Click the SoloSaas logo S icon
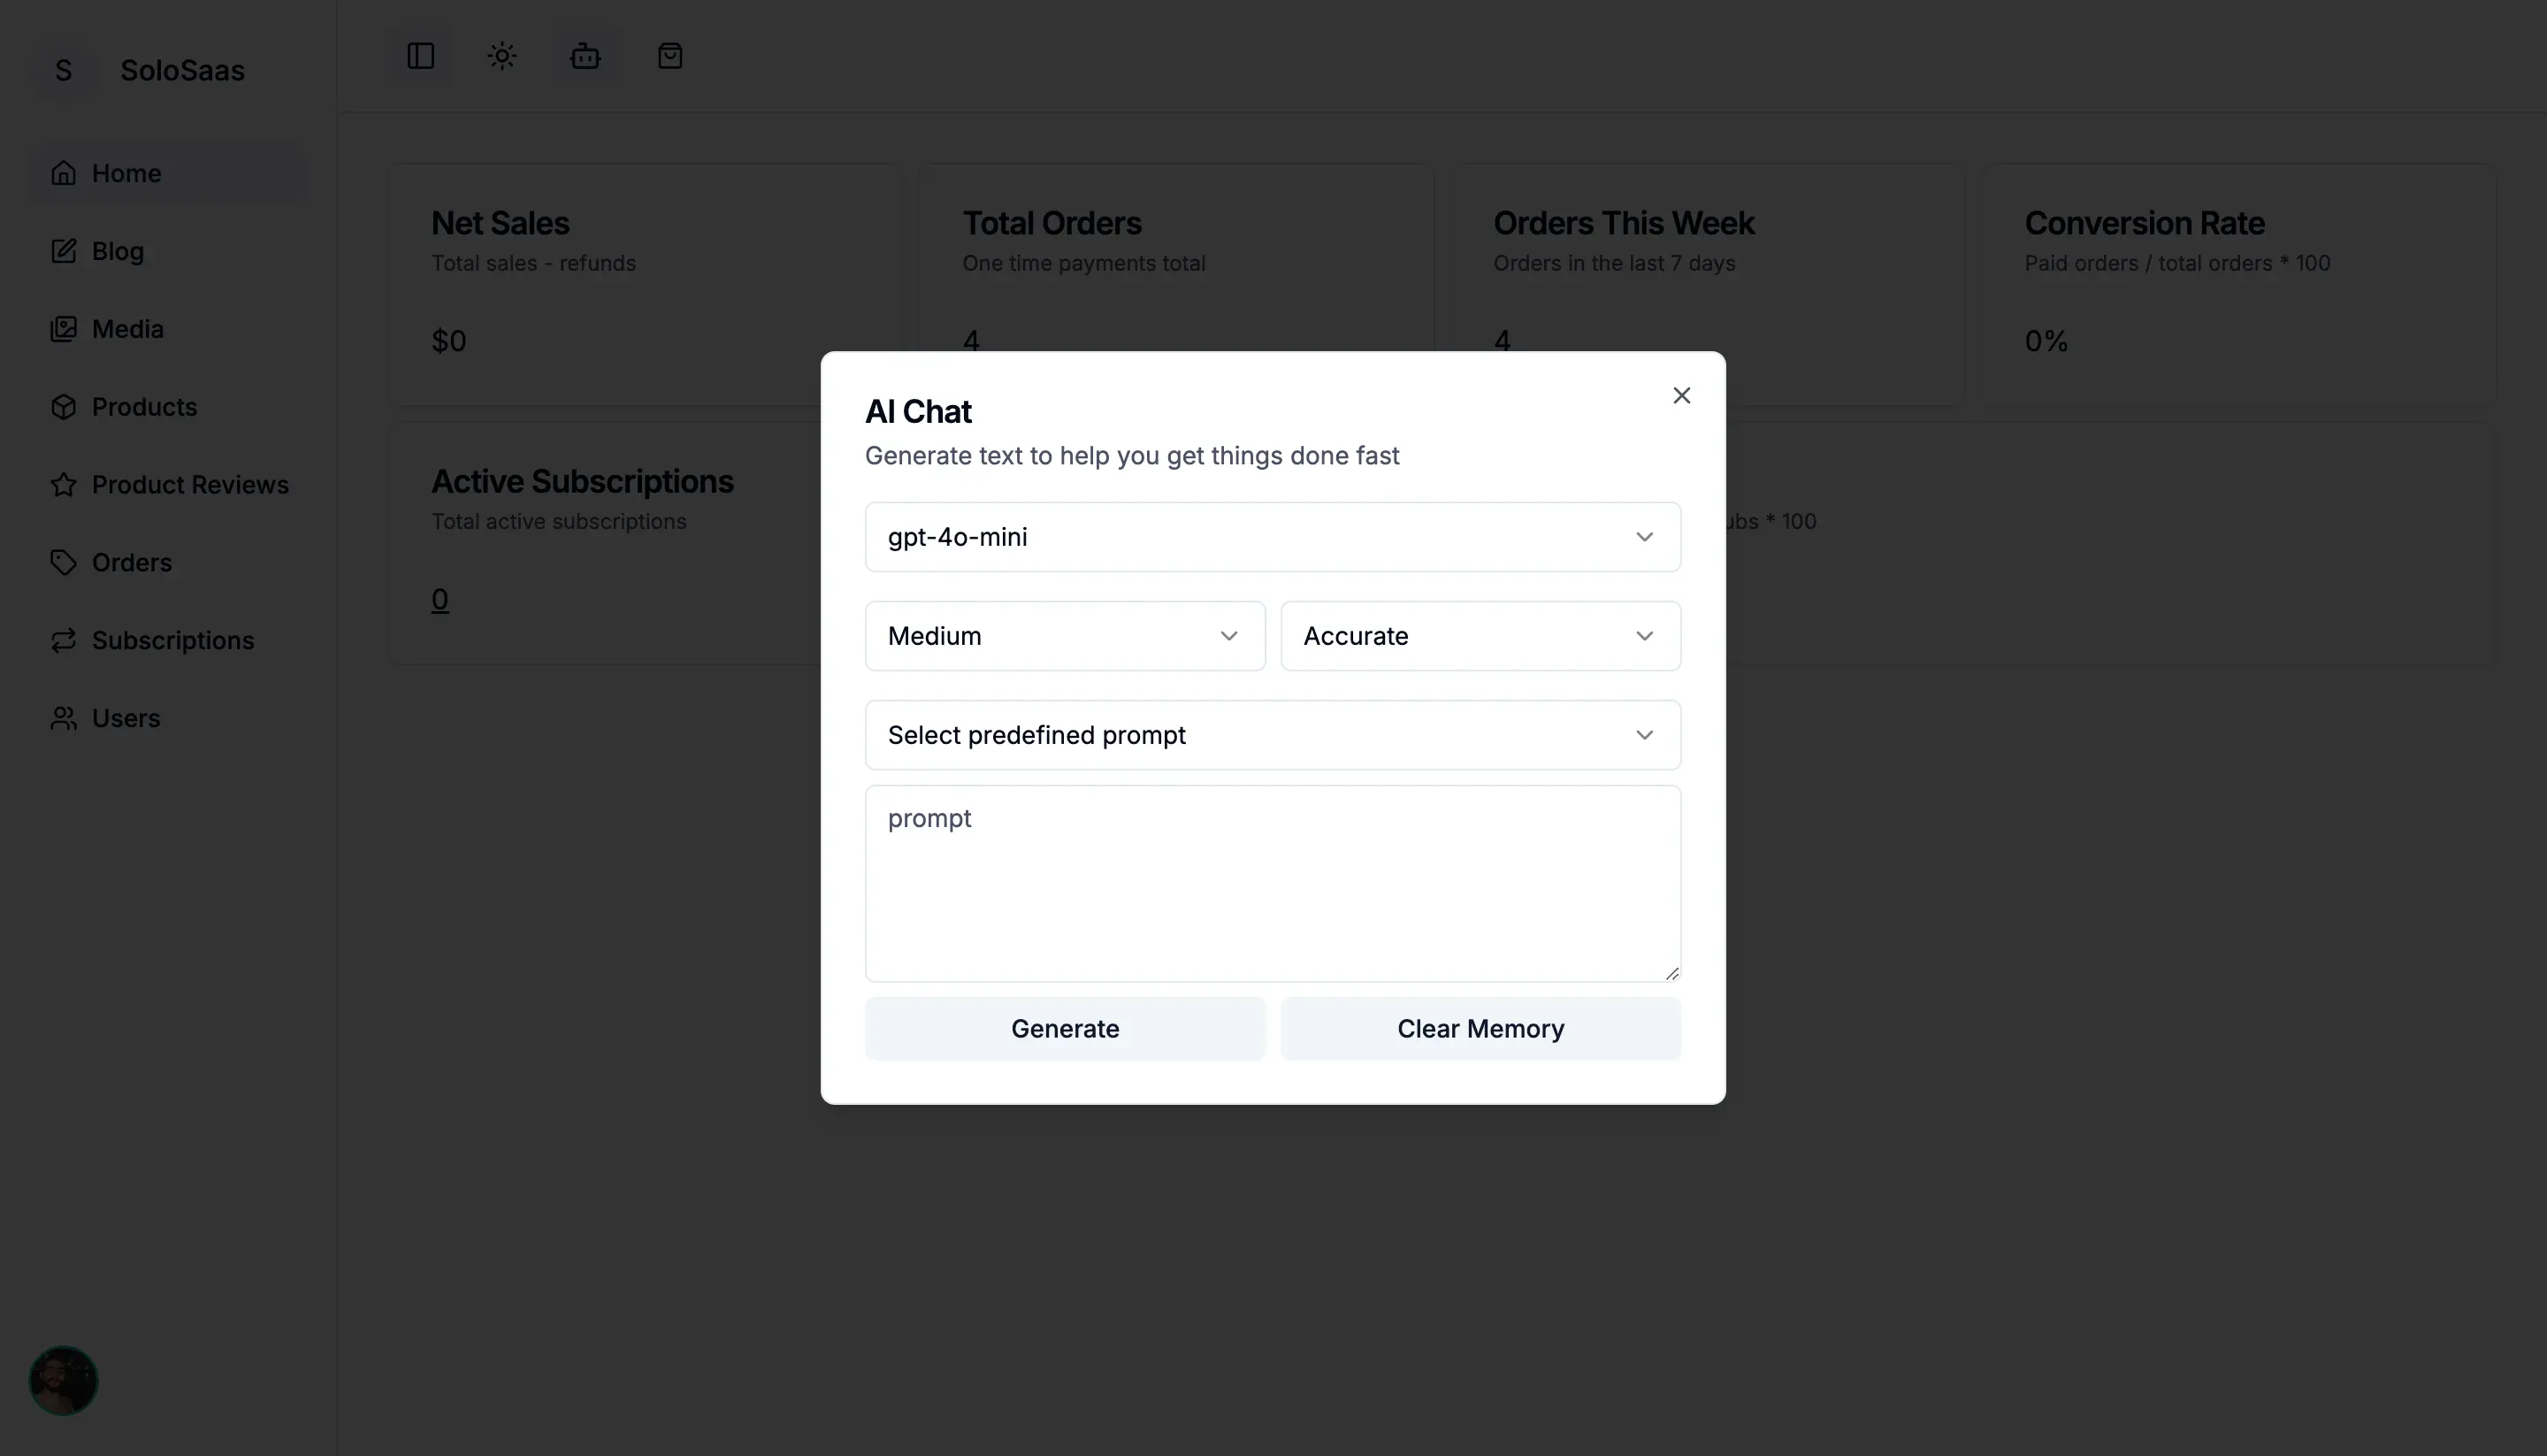Image resolution: width=2547 pixels, height=1456 pixels. click(64, 70)
